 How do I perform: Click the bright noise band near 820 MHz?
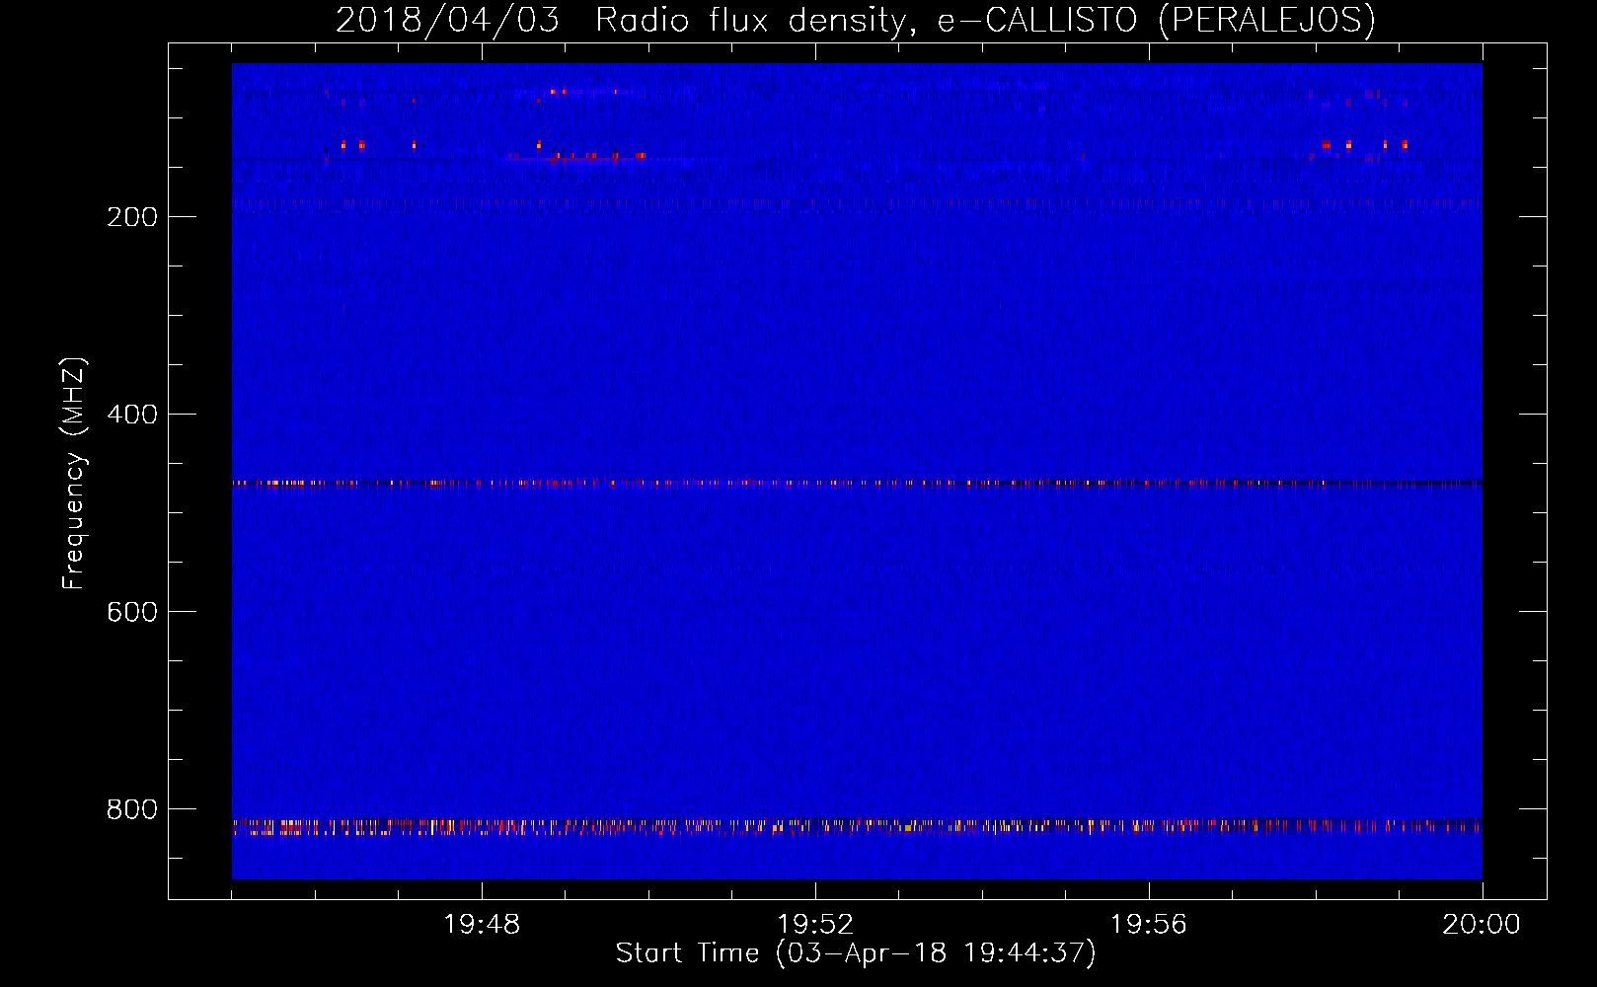(x=857, y=827)
